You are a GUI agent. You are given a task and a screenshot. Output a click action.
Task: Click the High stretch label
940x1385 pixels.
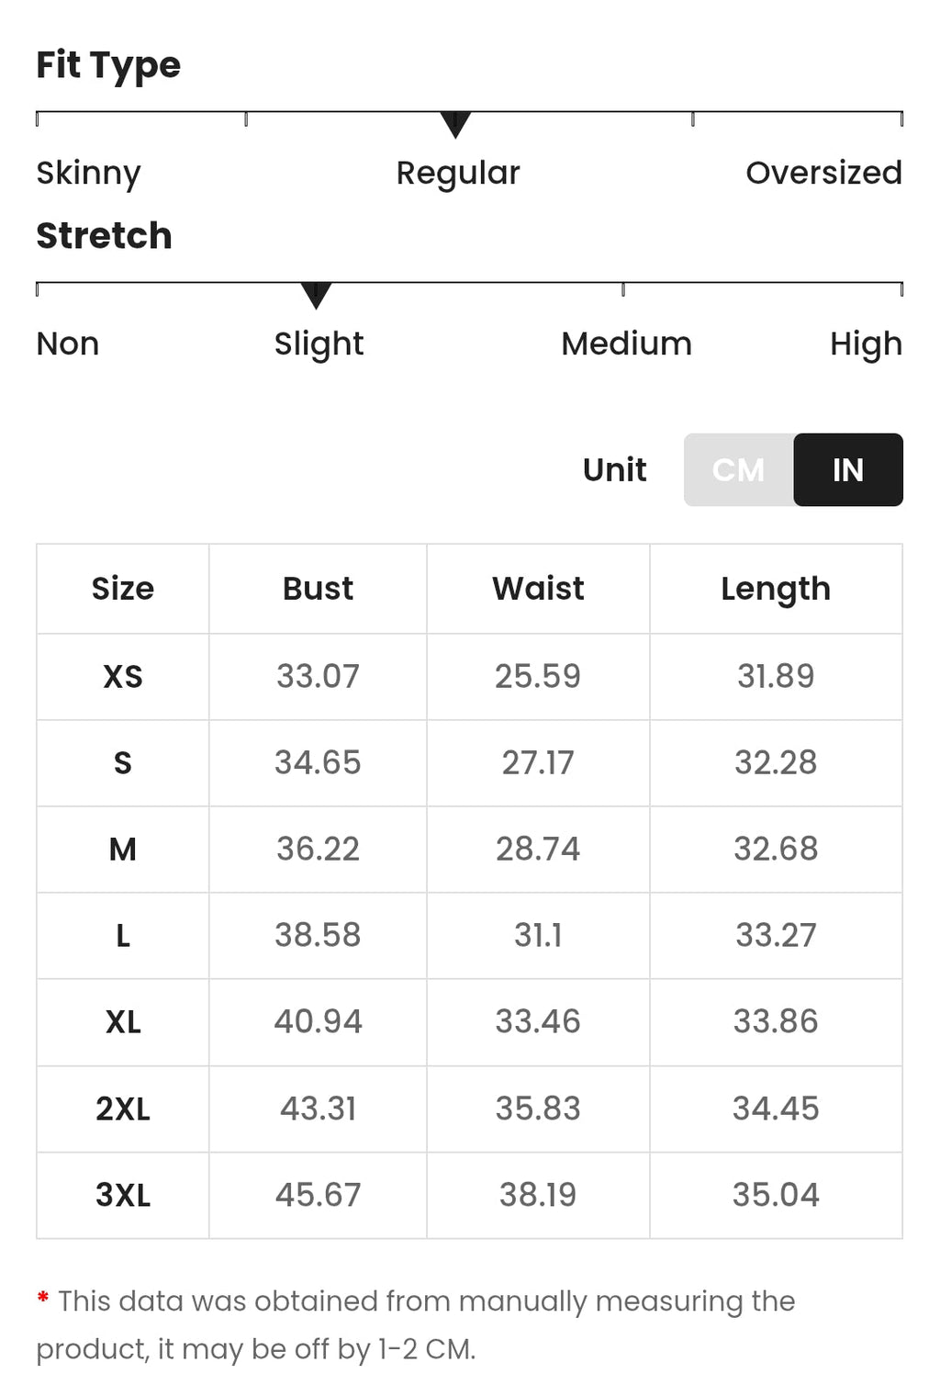pos(866,344)
